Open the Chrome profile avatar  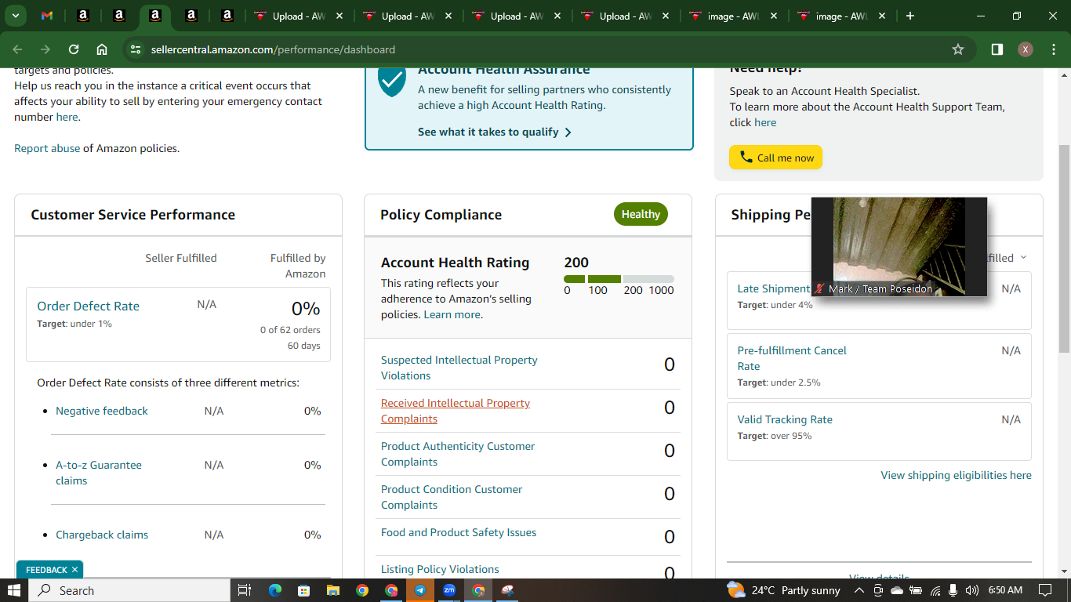tap(1026, 49)
